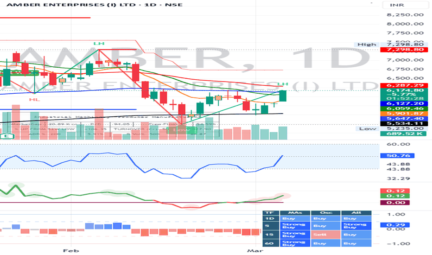Click the Mar date on time axis
Viewport: 432px width, 255px height.
pos(255,250)
